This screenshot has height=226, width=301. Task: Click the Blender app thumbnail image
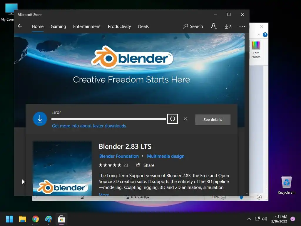[x=62, y=169]
